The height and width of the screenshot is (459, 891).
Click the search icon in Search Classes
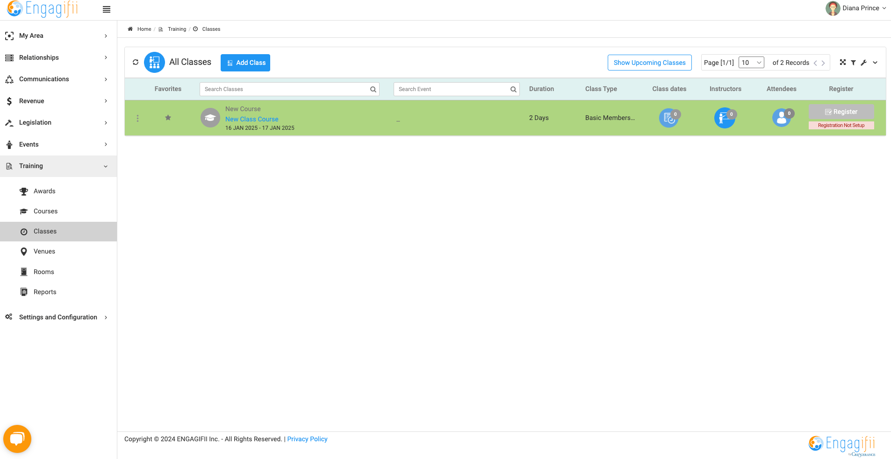tap(373, 89)
